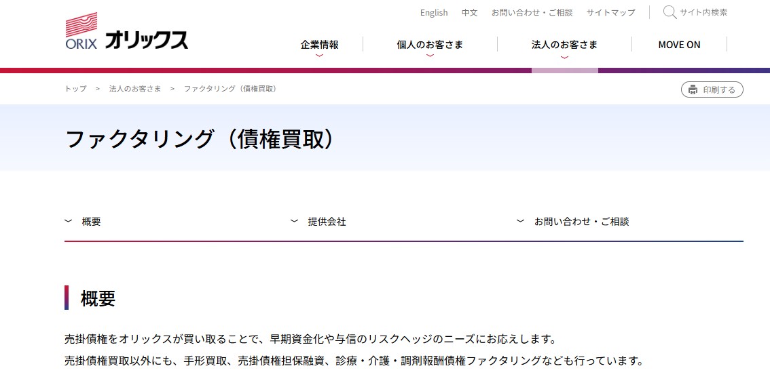The height and width of the screenshot is (383, 770).
Task: Click the ファクタリング（債権買取） page heading
Action: [201, 139]
